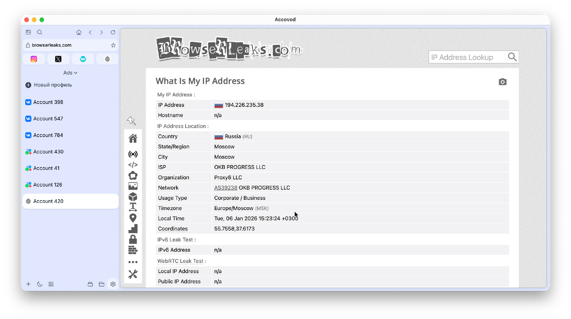Click the 'What Is My IP Address' heading

click(x=200, y=81)
